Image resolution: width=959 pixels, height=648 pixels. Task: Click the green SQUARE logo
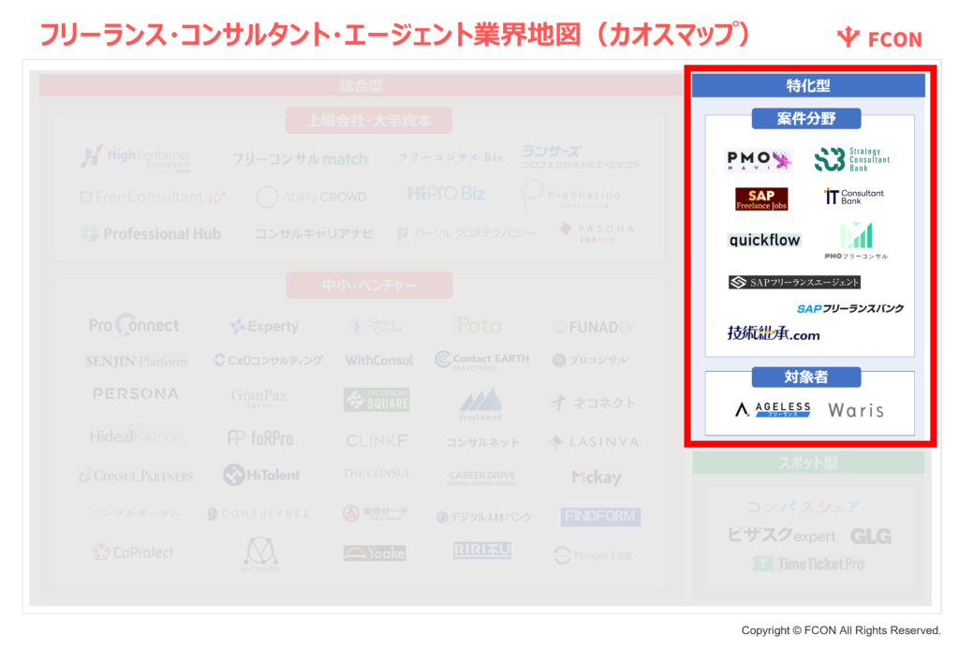click(376, 400)
